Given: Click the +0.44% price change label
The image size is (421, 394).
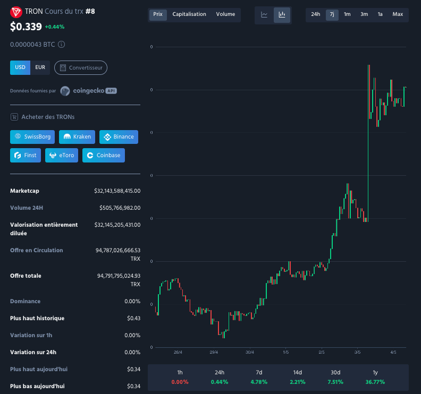Looking at the screenshot, I should pyautogui.click(x=55, y=27).
